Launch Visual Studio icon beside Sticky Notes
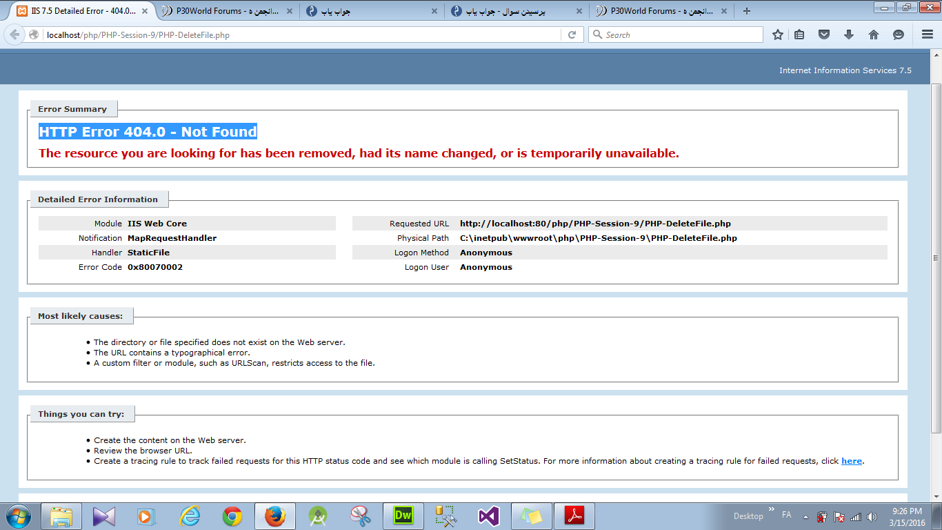The height and width of the screenshot is (530, 942). [x=488, y=516]
